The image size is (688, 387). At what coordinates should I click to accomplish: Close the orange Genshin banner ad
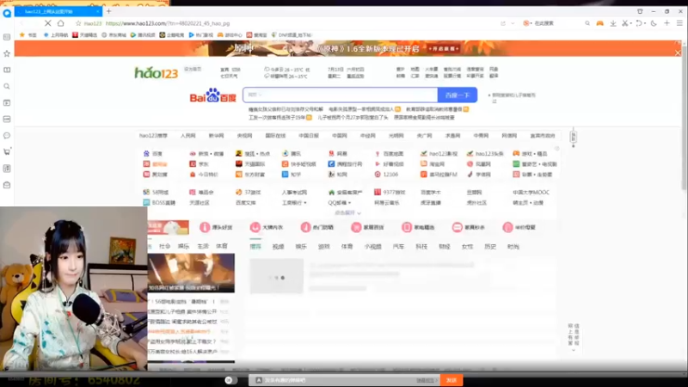coord(678,52)
